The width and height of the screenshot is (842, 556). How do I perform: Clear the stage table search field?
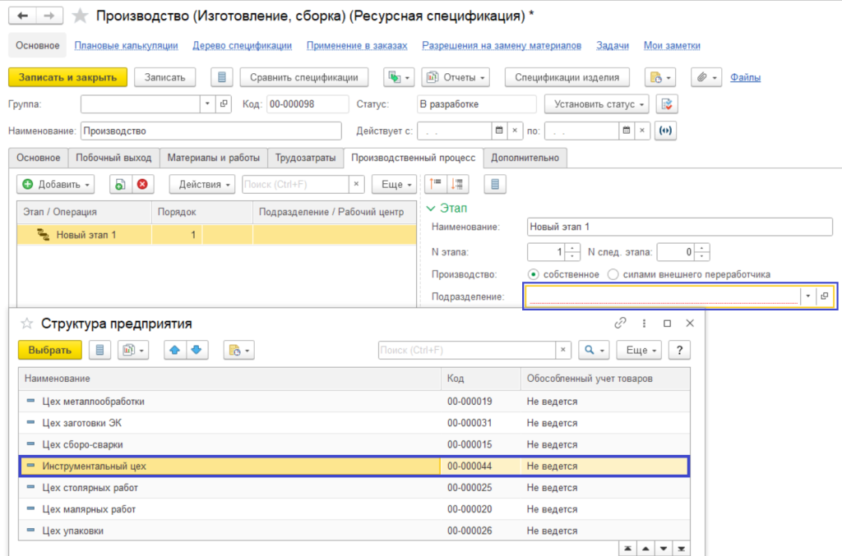356,184
